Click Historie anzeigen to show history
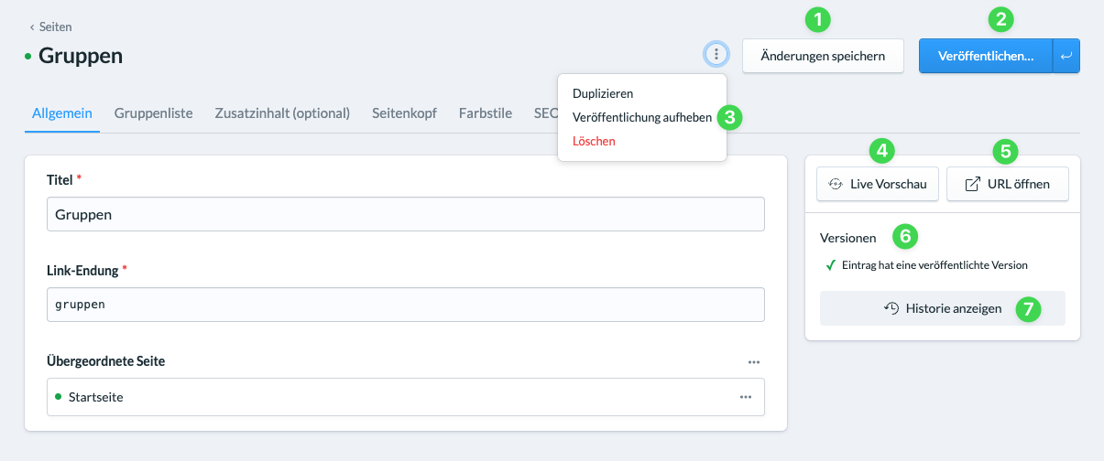This screenshot has height=461, width=1104. click(942, 308)
